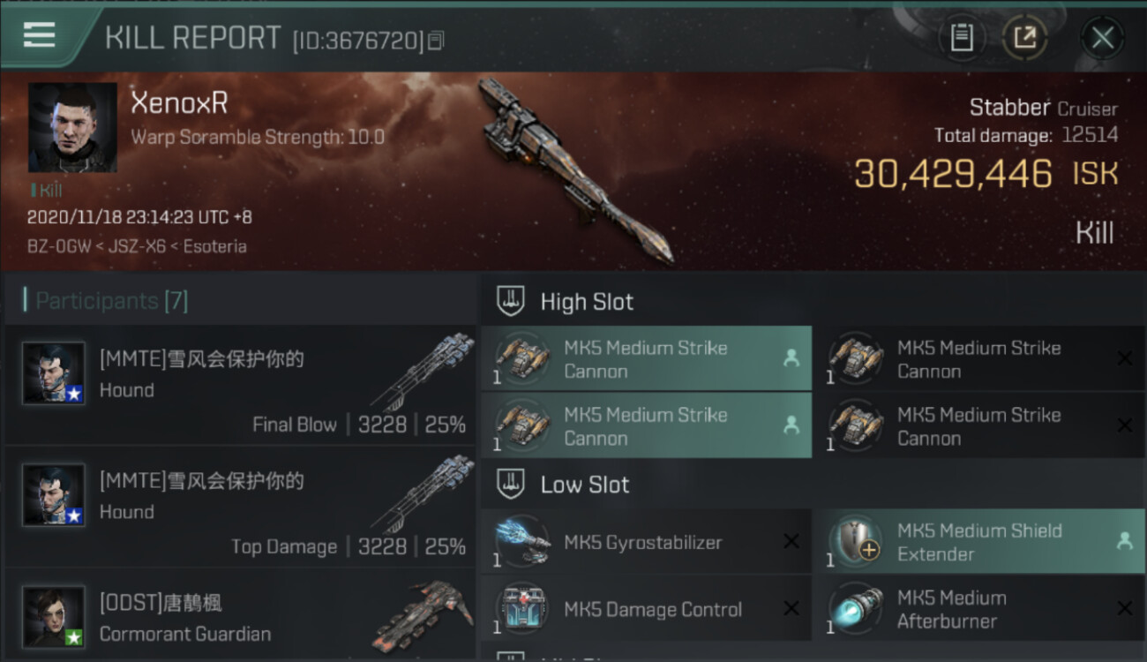1147x662 pixels.
Task: Tap X mark on MK5 Damage Control row
Action: [x=791, y=609]
